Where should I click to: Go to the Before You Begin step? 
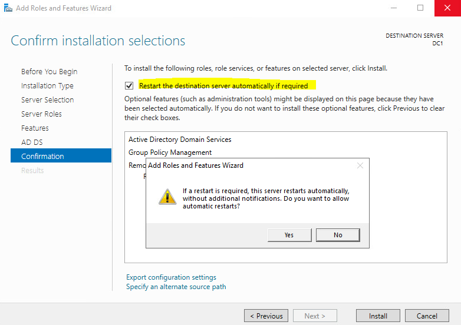click(x=49, y=71)
